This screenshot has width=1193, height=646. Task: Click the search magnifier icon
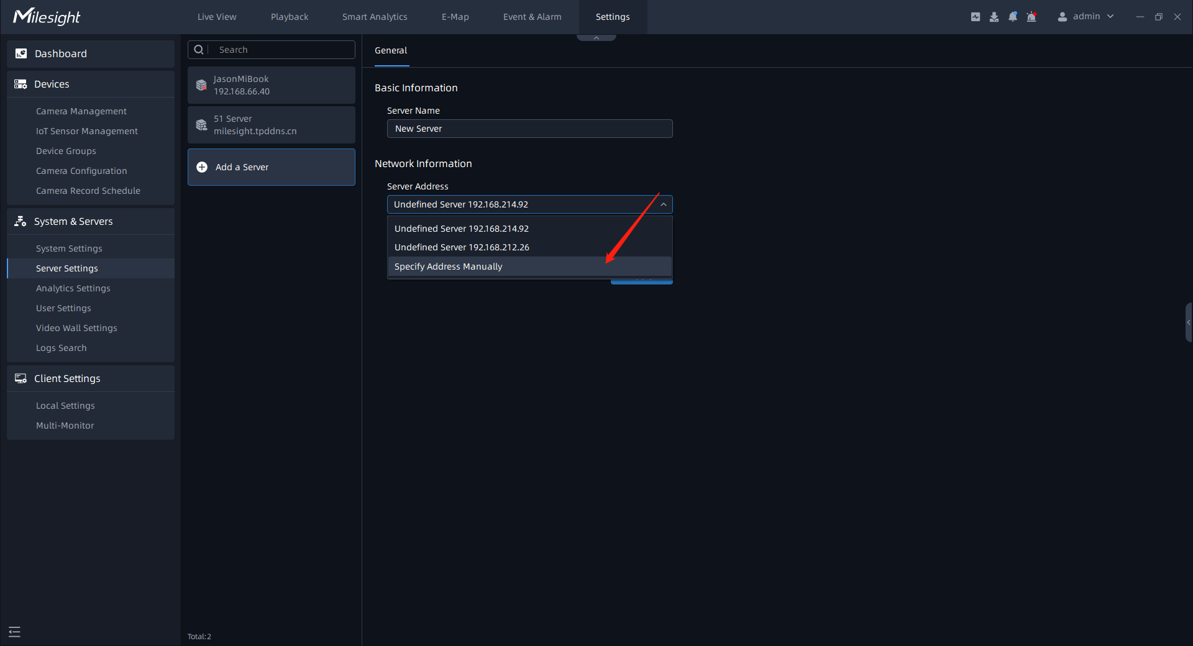coord(199,50)
